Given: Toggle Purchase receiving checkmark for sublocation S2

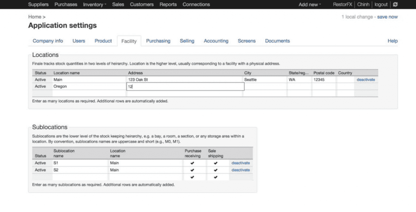Looking at the screenshot, I should (x=192, y=170).
